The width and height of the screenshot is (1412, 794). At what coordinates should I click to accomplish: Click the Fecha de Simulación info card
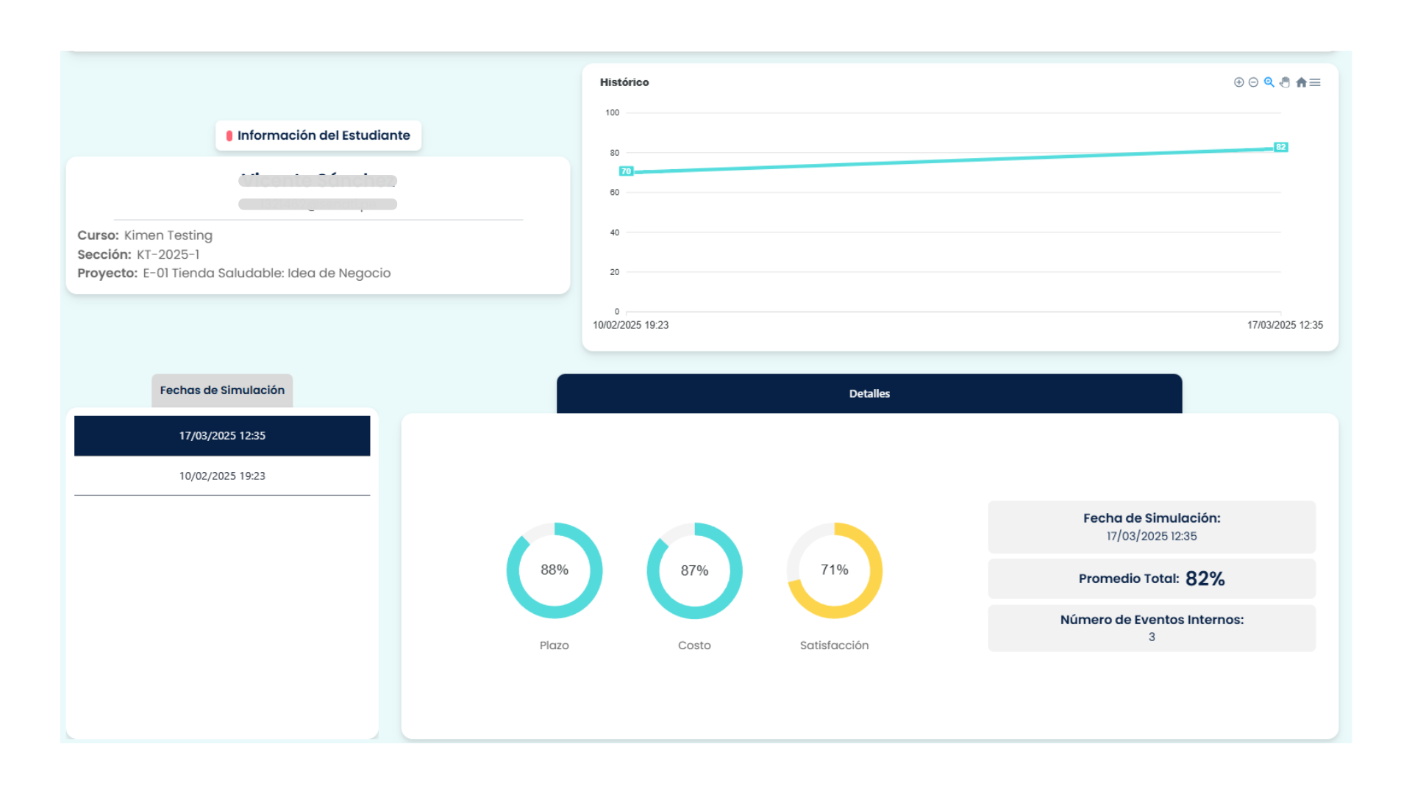(1152, 527)
